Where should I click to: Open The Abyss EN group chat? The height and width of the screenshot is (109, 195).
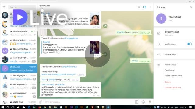pos(19,77)
